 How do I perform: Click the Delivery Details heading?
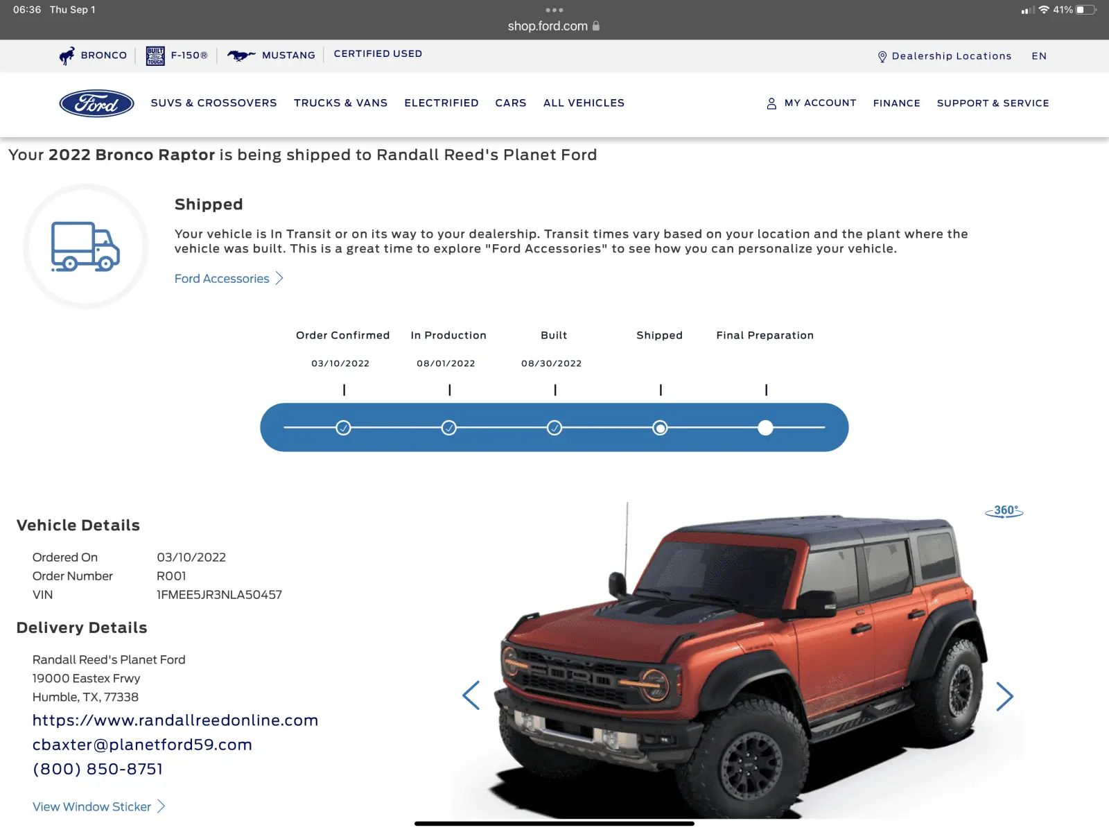(x=82, y=628)
